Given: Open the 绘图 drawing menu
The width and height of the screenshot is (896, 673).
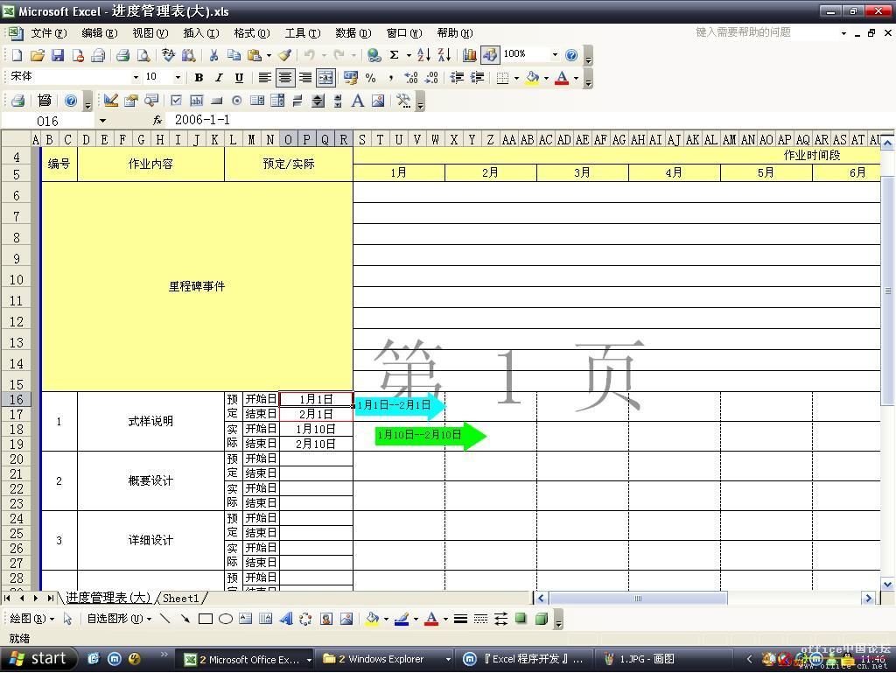Looking at the screenshot, I should 32,619.
